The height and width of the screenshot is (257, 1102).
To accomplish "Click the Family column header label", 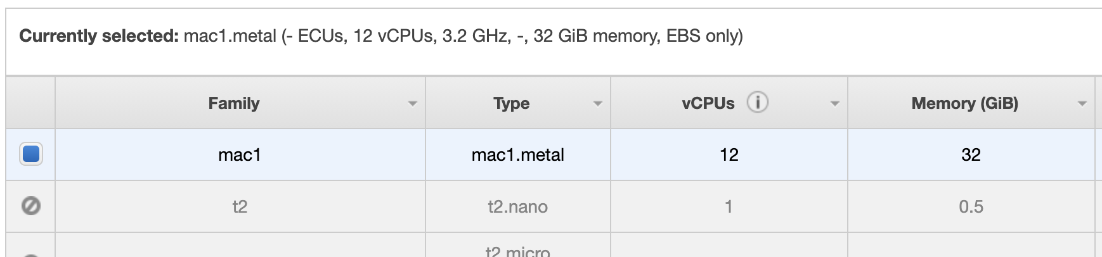I will 234,103.
